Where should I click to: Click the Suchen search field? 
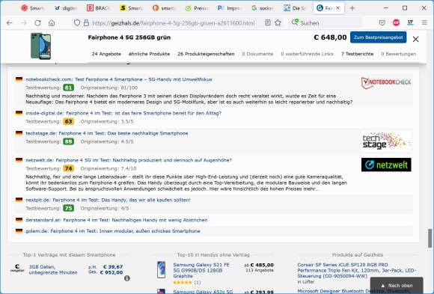[326, 23]
